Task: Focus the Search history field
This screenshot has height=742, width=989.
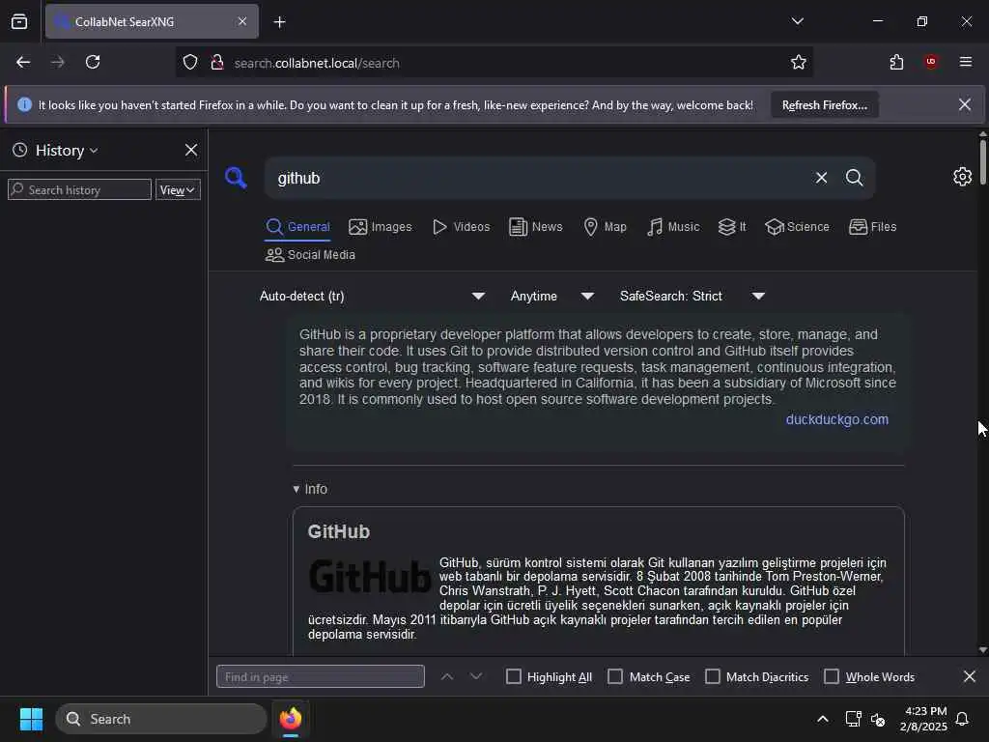Action: coord(79,190)
